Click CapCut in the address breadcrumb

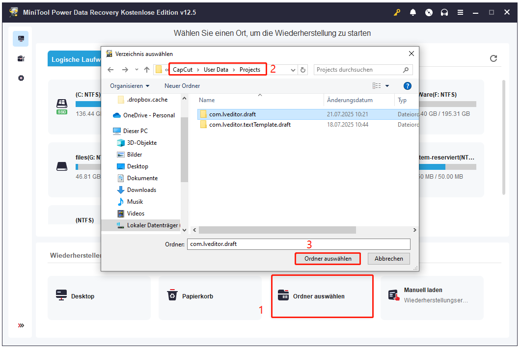pyautogui.click(x=182, y=70)
